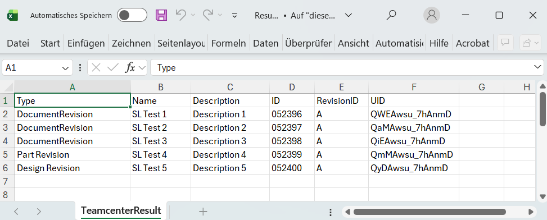Image resolution: width=547 pixels, height=220 pixels.
Task: Open the share button dropdown
Action: pyautogui.click(x=530, y=43)
